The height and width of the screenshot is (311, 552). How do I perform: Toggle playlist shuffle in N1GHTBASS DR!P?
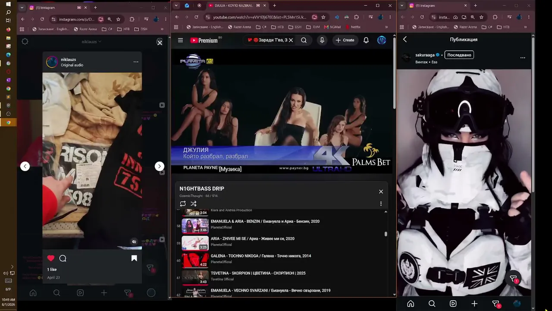(x=194, y=203)
